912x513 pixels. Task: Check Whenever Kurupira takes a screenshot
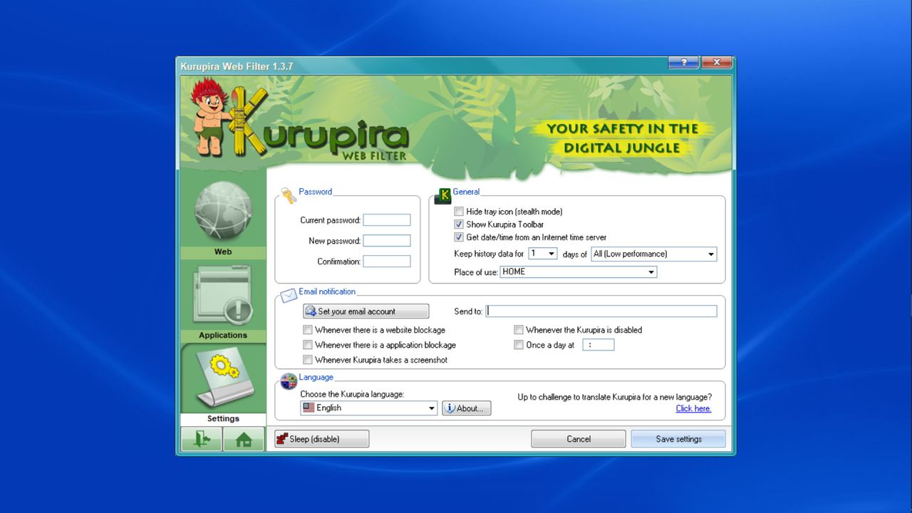[x=308, y=360]
